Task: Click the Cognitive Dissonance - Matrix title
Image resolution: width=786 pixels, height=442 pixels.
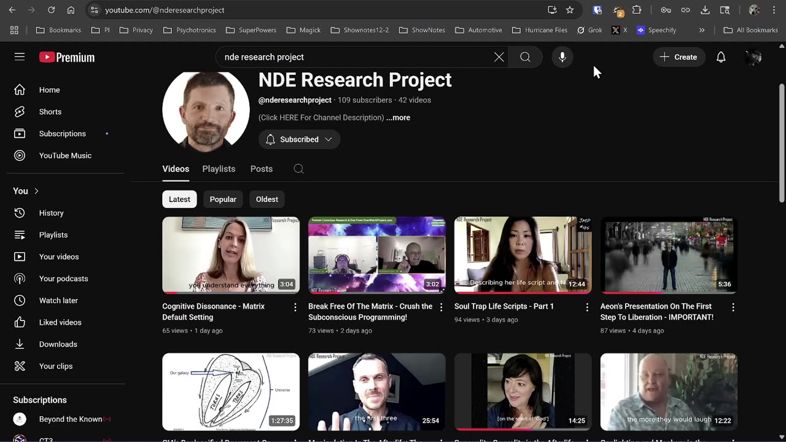Action: click(x=214, y=312)
